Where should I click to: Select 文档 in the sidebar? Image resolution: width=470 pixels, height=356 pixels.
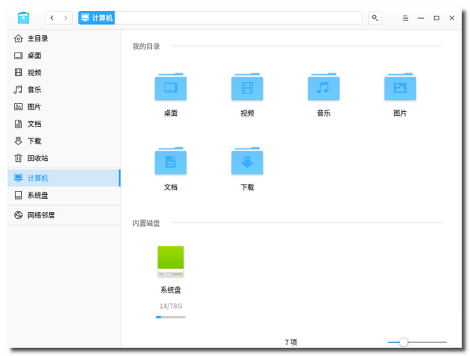pyautogui.click(x=64, y=124)
